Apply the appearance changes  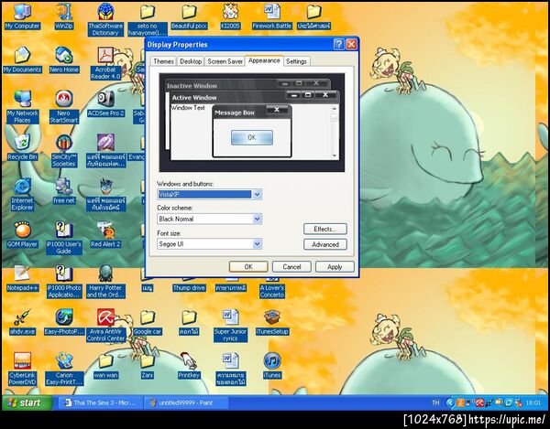[335, 266]
